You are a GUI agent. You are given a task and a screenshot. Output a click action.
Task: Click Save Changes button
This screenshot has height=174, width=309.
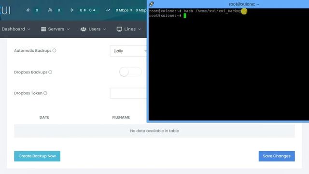(277, 156)
